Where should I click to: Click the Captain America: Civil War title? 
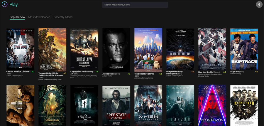18,72
